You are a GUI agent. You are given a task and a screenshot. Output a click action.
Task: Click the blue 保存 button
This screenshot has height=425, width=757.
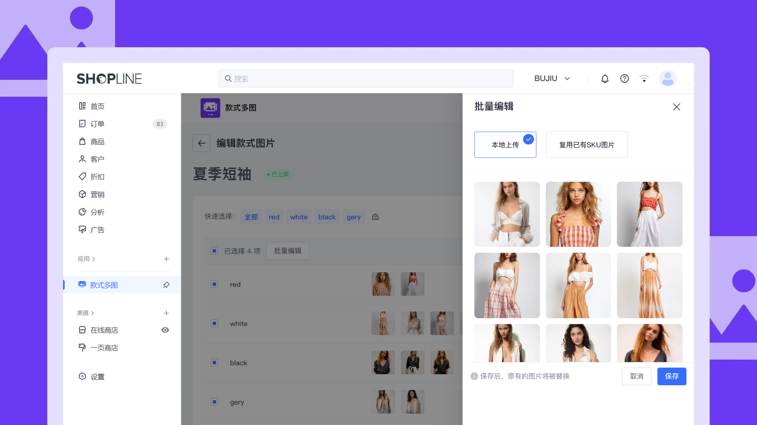click(x=671, y=376)
